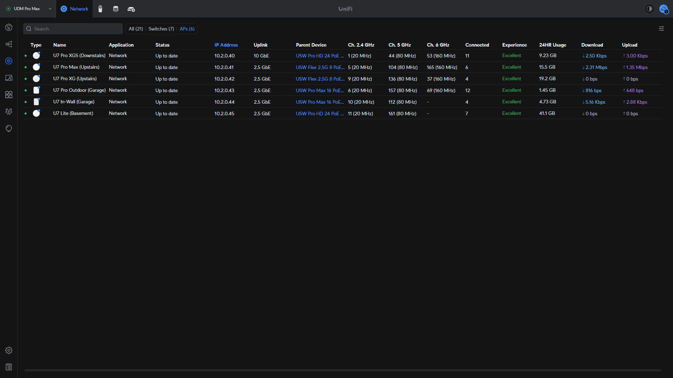Show All (21) devices filter
This screenshot has height=378, width=673.
tap(136, 29)
